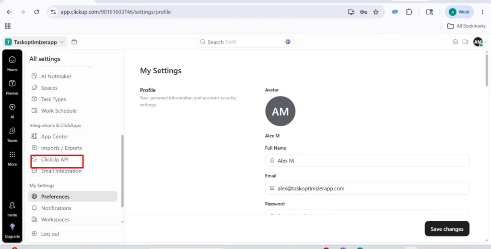Open Task Types settings
Screen dimensions: 491x249
[73, 99]
